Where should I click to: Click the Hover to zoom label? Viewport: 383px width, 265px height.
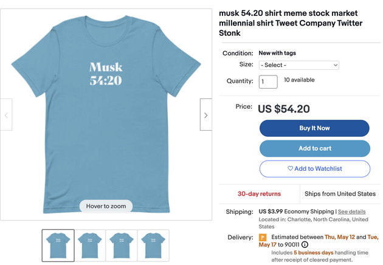coord(106,206)
